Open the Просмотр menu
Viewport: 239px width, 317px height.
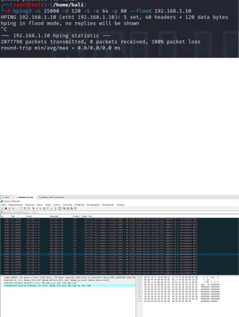(x=30, y=204)
